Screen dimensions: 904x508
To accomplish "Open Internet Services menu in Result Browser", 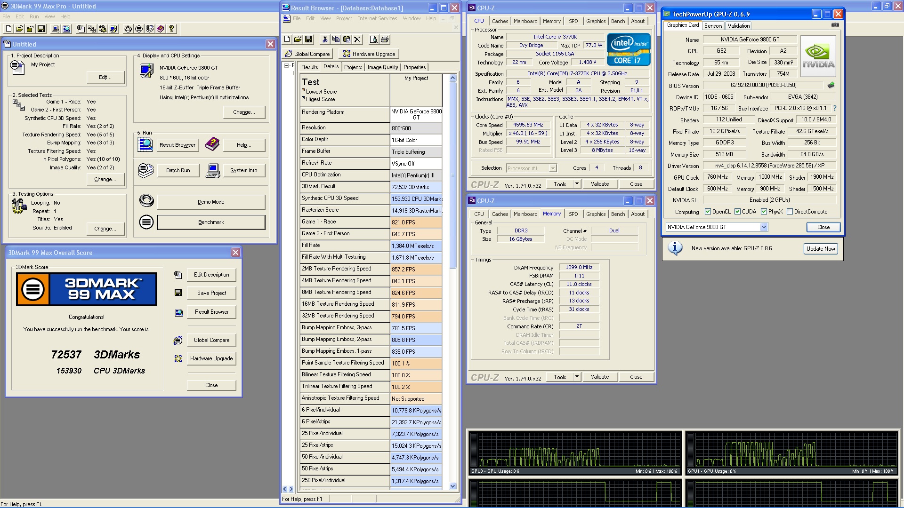I will (x=377, y=18).
